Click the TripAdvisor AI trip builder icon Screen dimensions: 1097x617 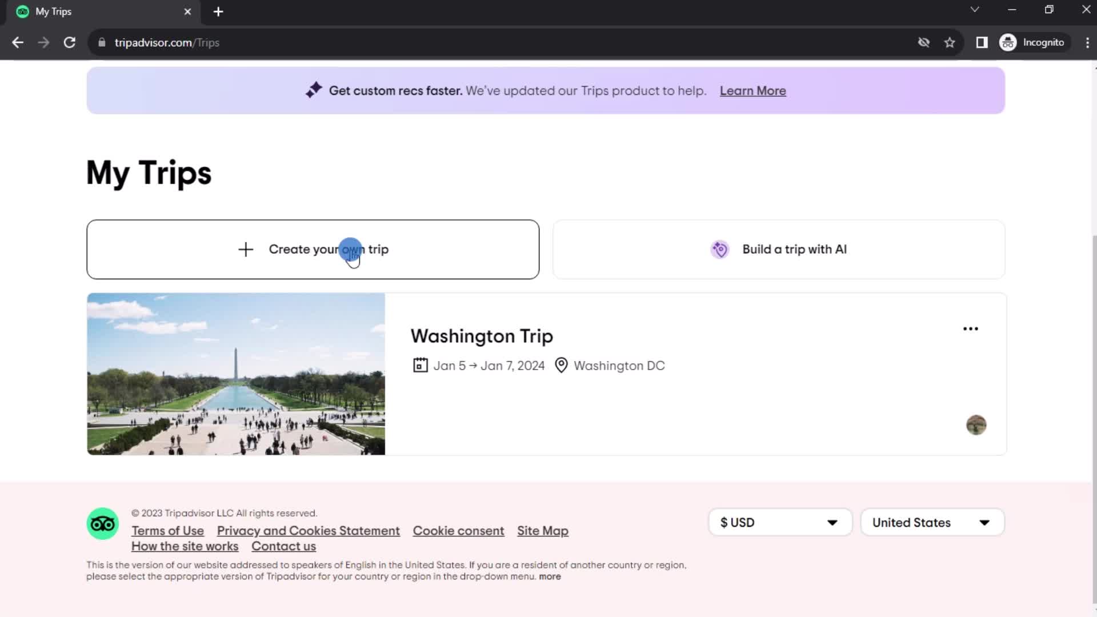pos(719,249)
